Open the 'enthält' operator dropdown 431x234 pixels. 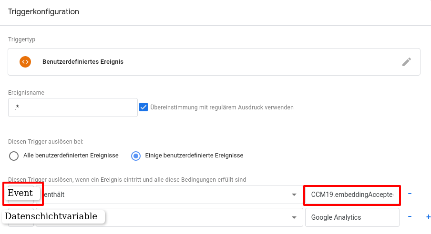167,195
